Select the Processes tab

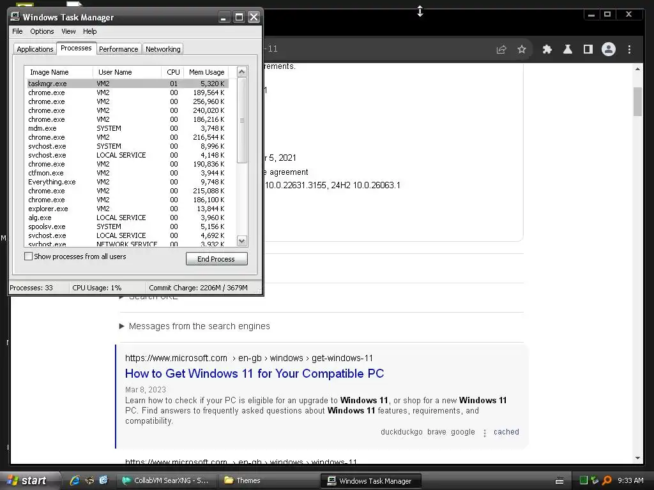(76, 48)
